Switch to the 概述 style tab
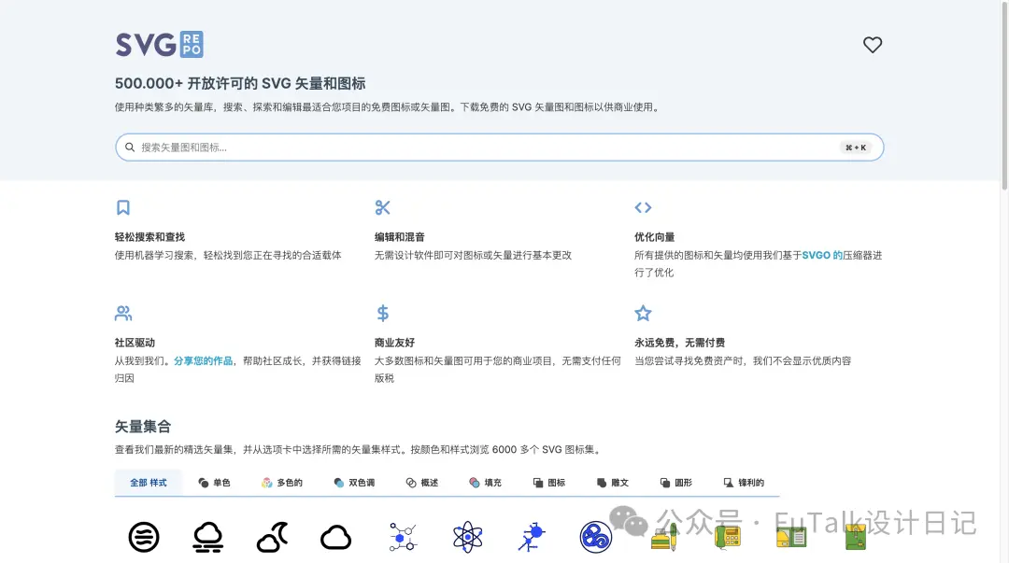The image size is (1009, 563). (422, 483)
